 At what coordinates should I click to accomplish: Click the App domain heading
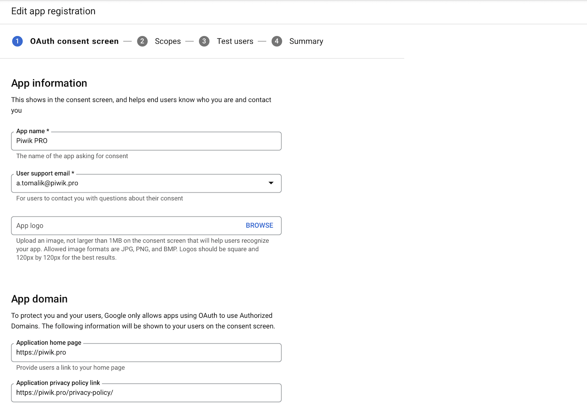click(x=40, y=299)
